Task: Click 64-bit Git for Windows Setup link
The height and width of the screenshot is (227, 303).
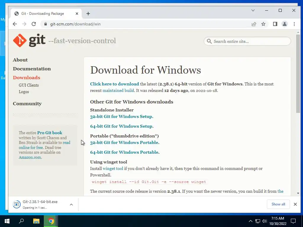Action: pos(121,126)
